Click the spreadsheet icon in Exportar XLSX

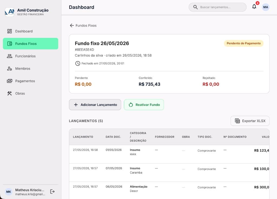(x=238, y=121)
